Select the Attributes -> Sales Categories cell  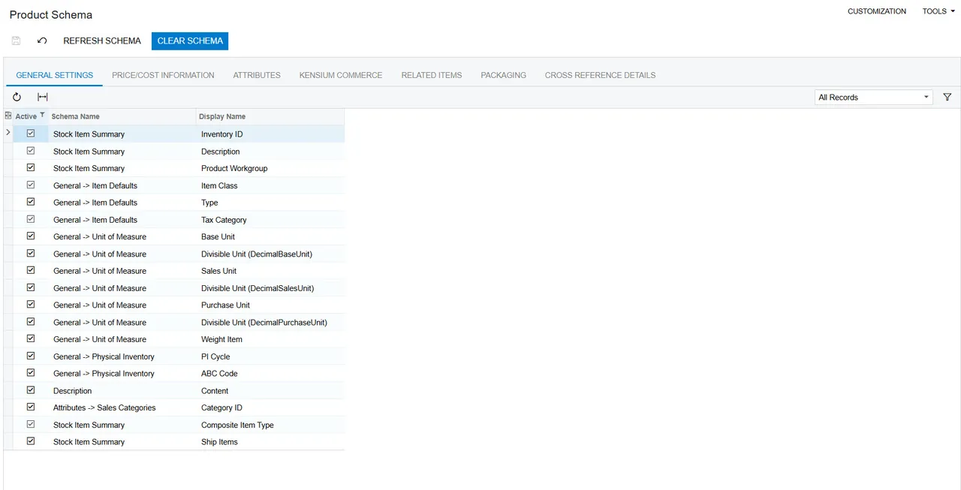point(122,407)
